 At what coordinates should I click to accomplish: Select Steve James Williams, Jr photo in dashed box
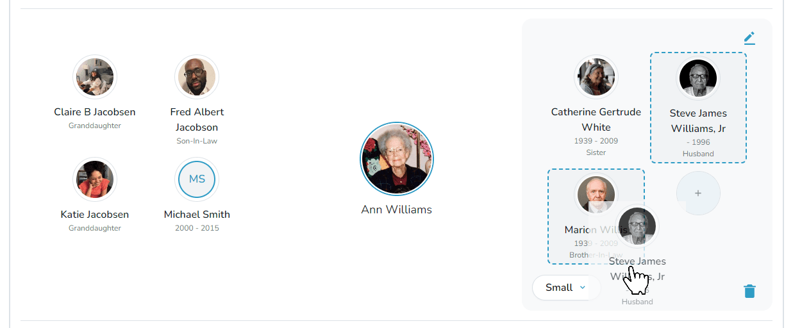[x=698, y=78]
